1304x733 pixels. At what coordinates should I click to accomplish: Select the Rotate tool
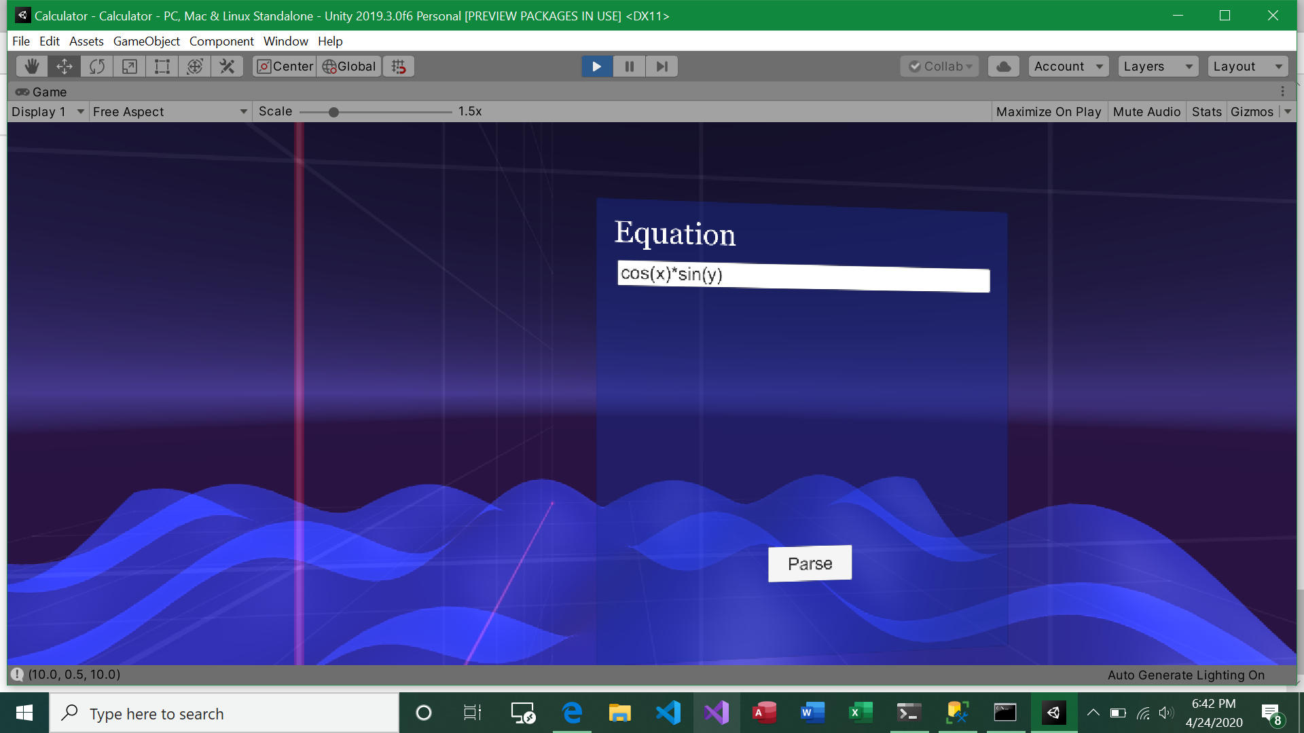coord(96,66)
